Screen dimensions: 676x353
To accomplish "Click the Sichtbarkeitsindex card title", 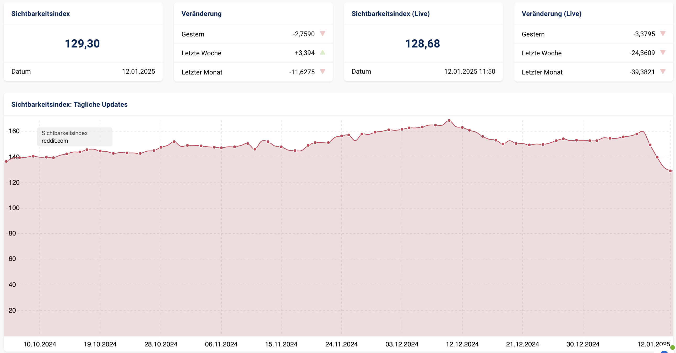I will pos(40,14).
